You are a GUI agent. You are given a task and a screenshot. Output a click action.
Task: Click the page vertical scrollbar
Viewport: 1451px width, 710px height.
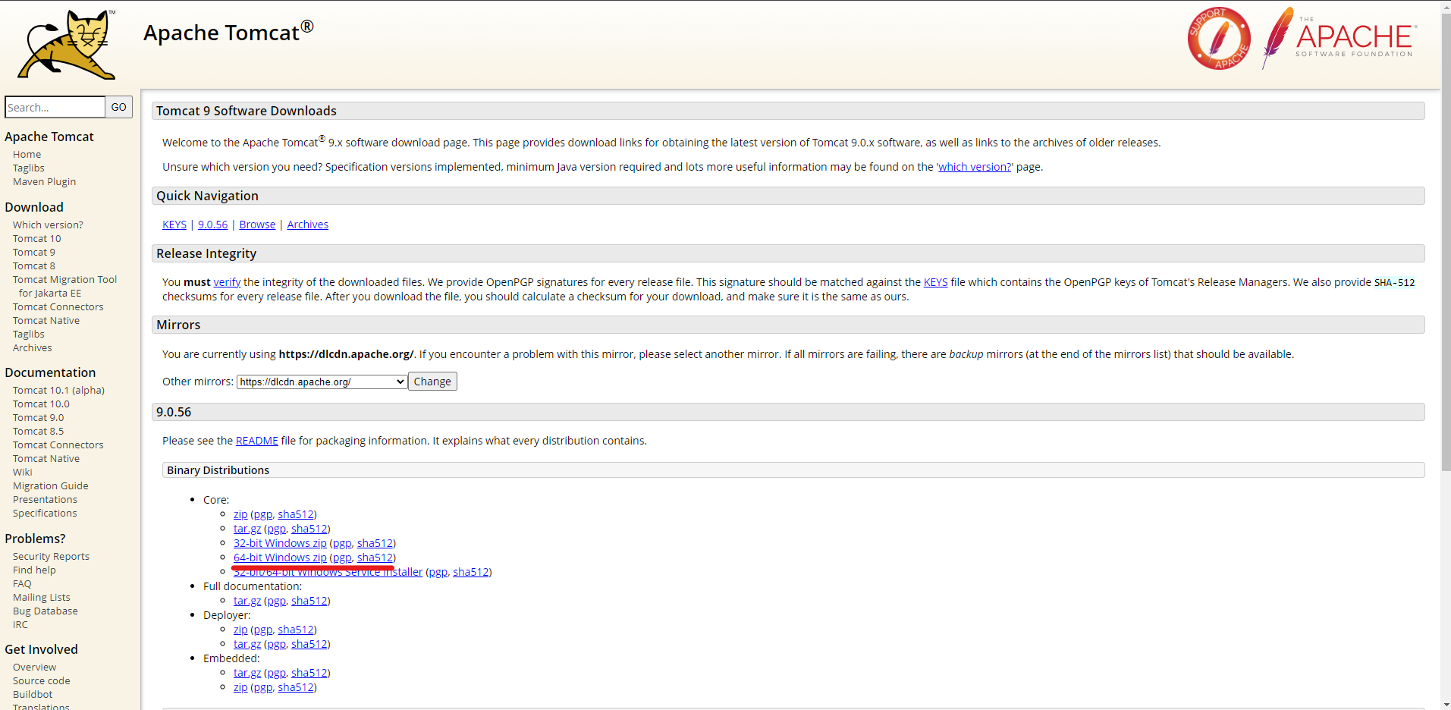pos(1446,243)
